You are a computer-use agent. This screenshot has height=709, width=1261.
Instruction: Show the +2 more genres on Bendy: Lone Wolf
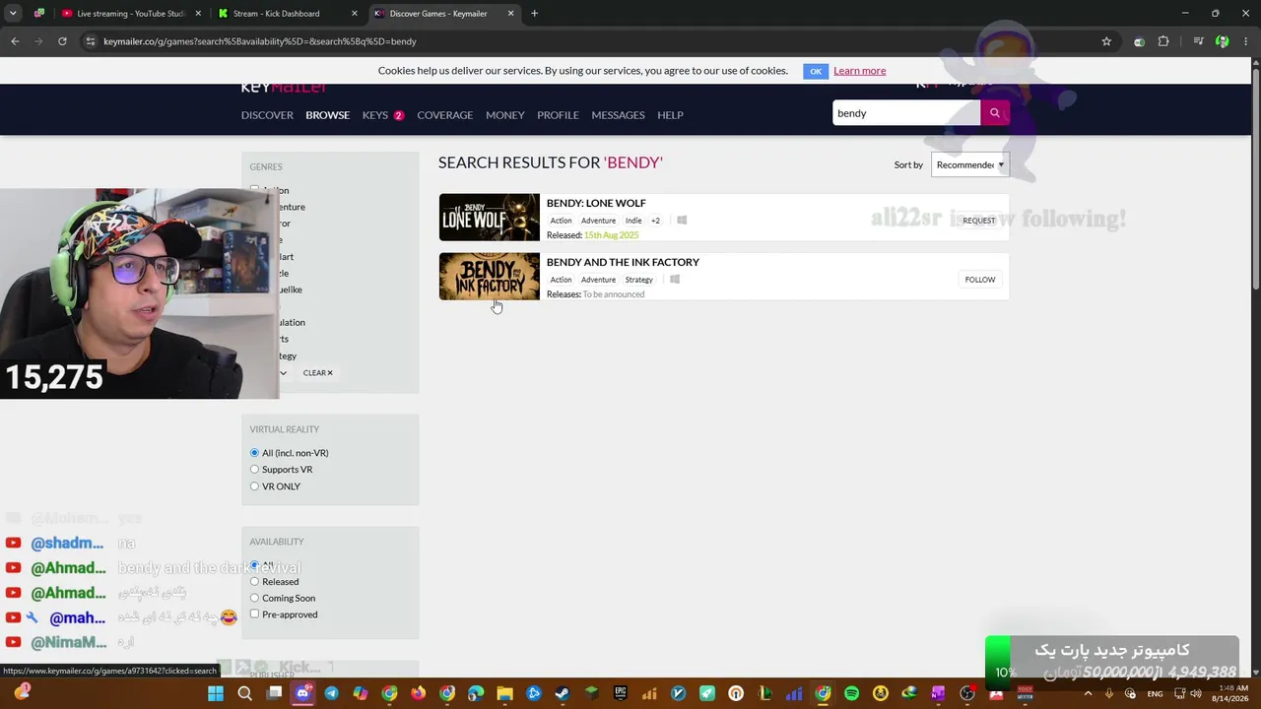(x=655, y=221)
